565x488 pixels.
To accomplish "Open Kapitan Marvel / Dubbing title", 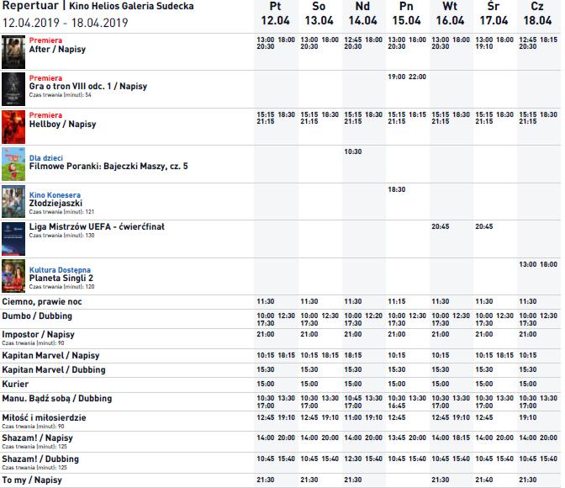I will click(x=54, y=370).
